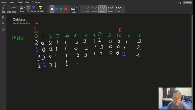Set pen thickness to 0.5 mm
The image size is (195, 110).
[102, 9]
